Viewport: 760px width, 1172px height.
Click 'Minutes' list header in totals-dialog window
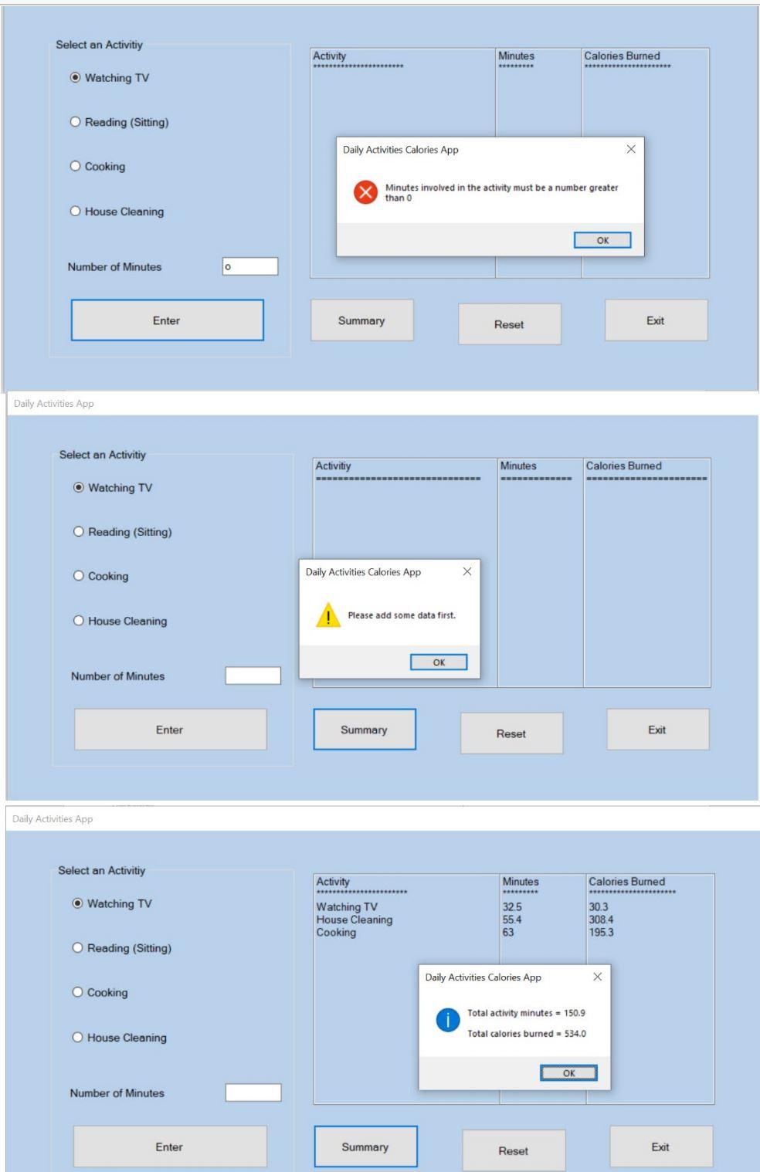[521, 881]
